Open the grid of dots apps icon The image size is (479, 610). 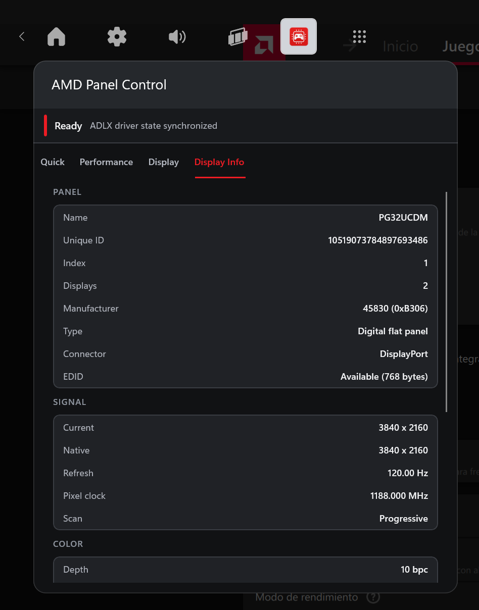(359, 36)
